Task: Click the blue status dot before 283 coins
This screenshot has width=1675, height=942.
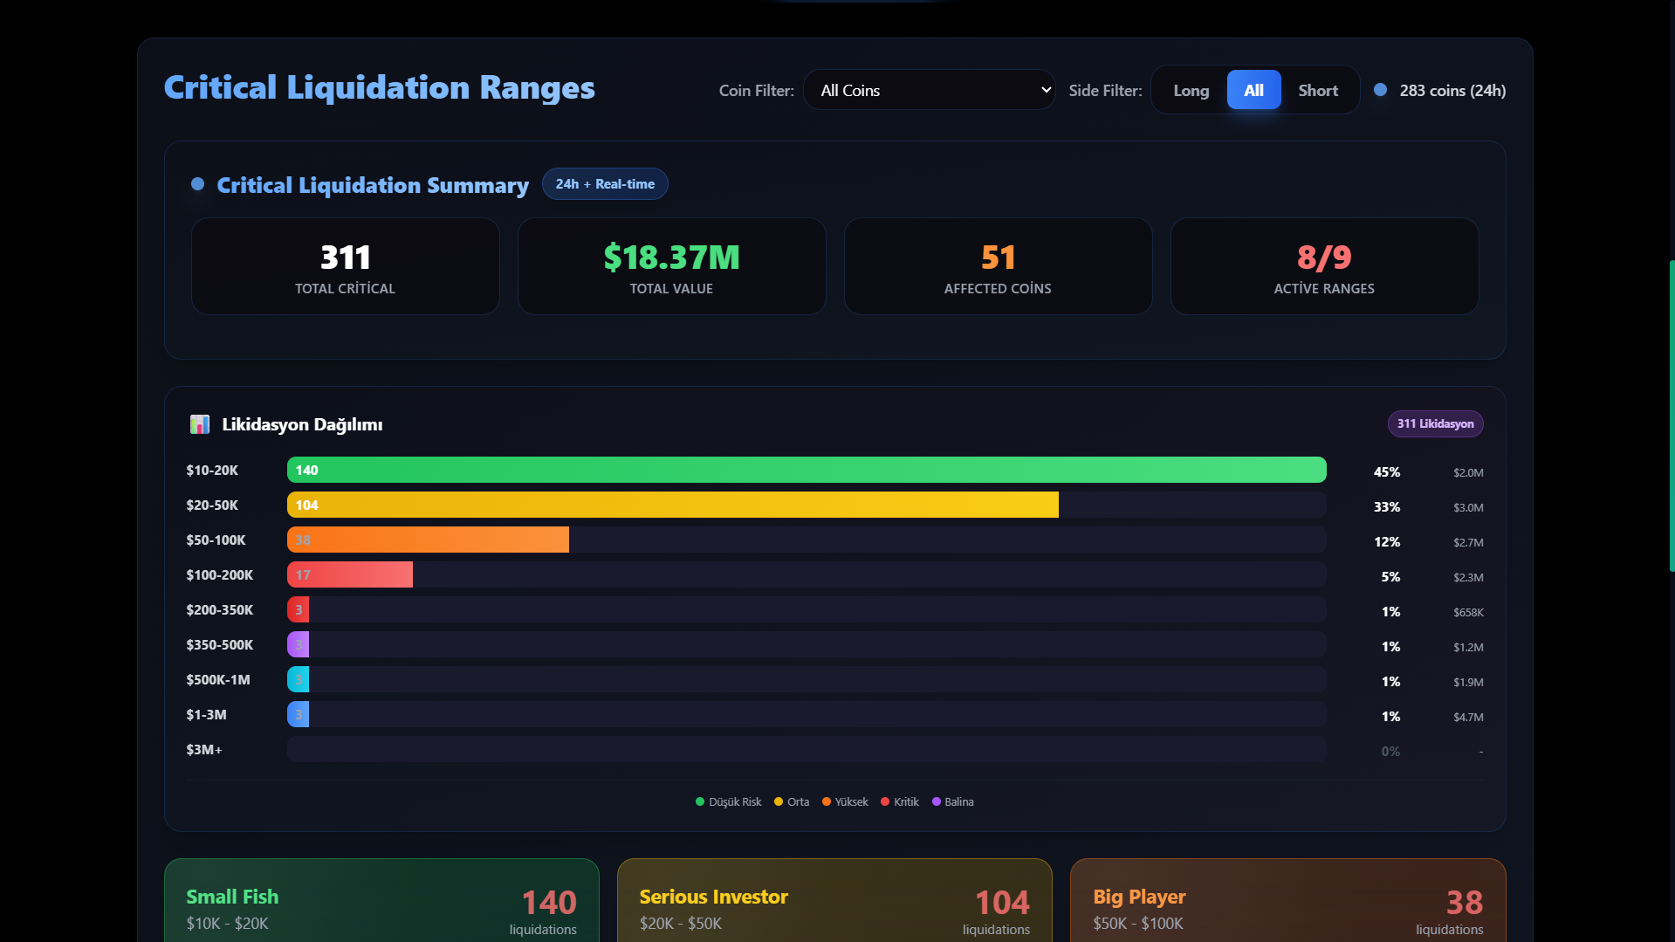Action: point(1380,90)
